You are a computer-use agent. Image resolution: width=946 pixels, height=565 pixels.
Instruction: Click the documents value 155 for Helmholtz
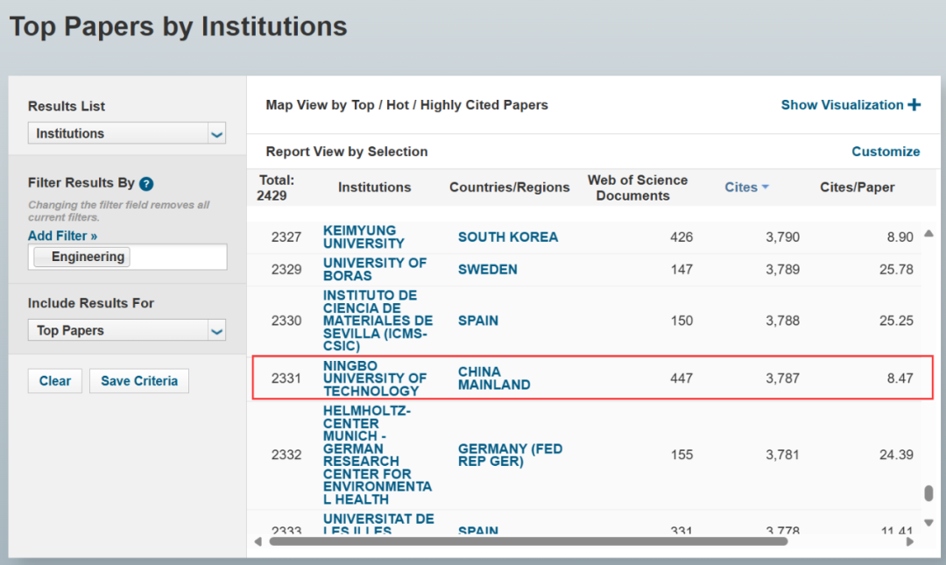[x=681, y=455]
